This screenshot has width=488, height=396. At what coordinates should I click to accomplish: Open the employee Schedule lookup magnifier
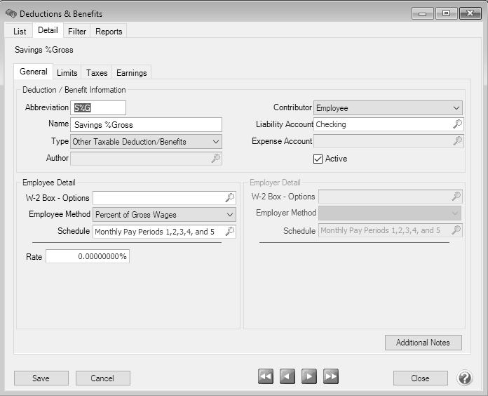point(229,231)
